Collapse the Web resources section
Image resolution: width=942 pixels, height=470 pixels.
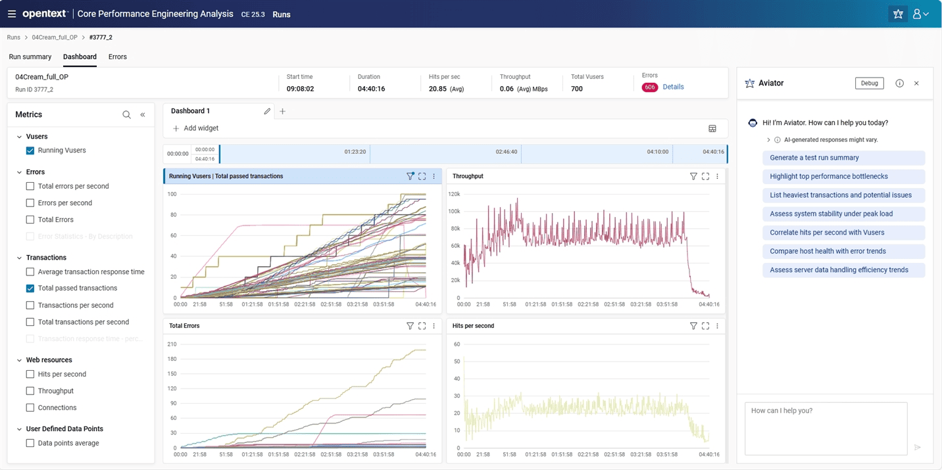(19, 360)
